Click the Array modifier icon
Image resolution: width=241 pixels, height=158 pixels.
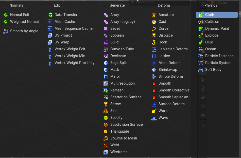[106, 15]
